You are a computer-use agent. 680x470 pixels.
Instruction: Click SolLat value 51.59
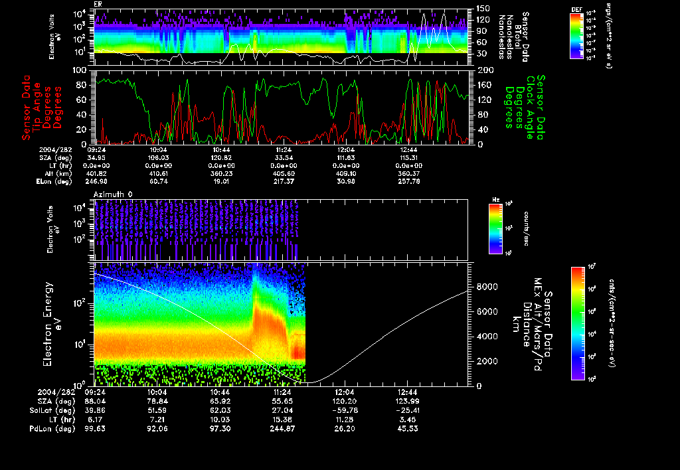157,410
